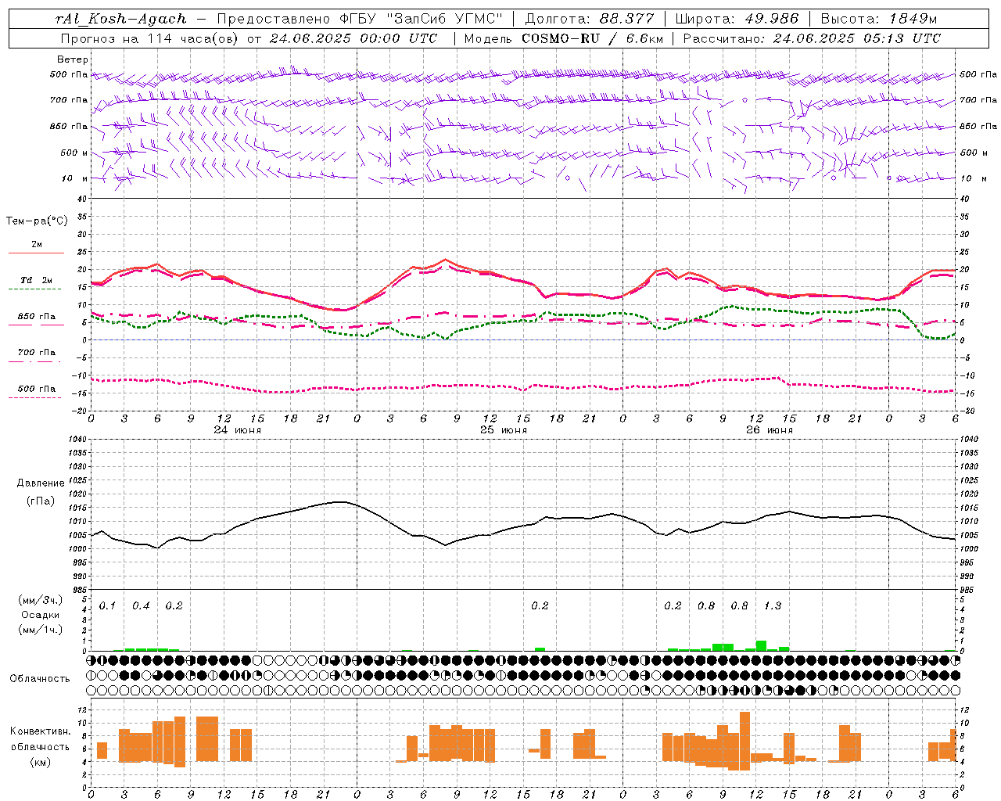The width and height of the screenshot is (1001, 801).
Task: Click the 'Давление' pressure chart label
Action: [41, 483]
